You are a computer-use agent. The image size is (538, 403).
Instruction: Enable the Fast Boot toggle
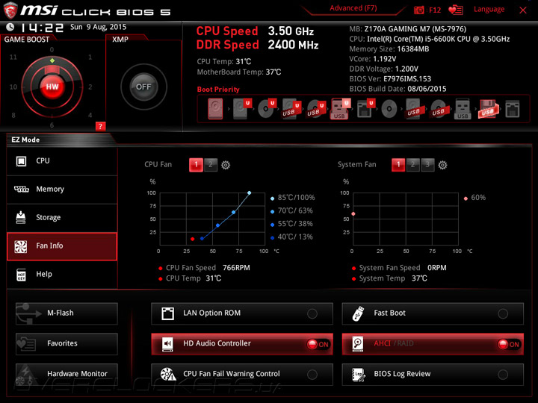click(x=503, y=313)
